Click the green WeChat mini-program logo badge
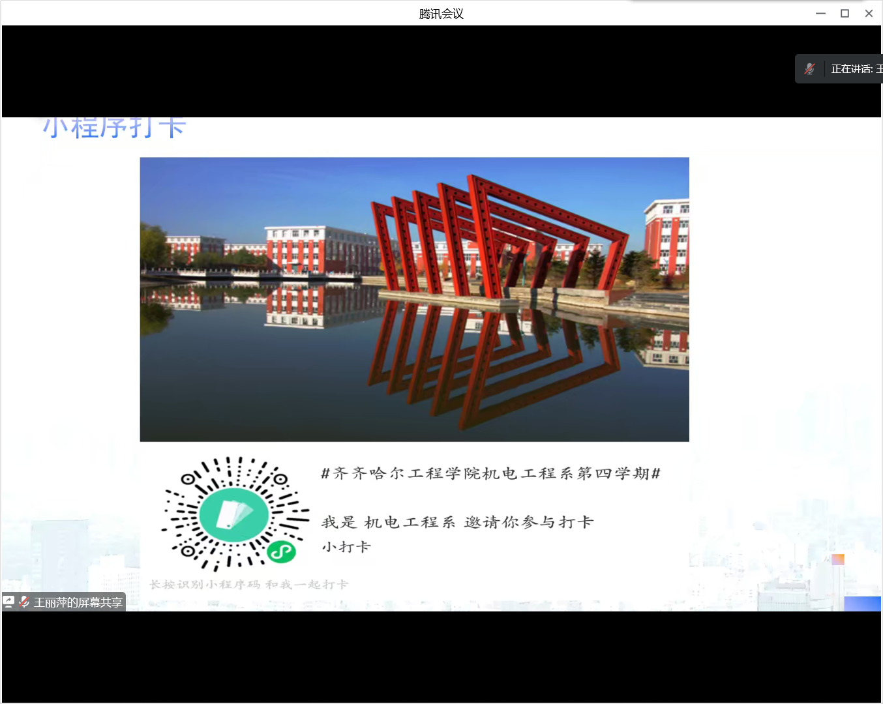This screenshot has width=883, height=704. pos(281,552)
